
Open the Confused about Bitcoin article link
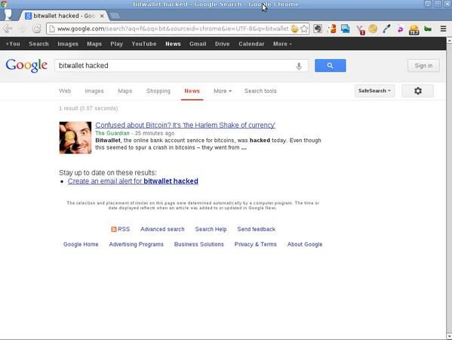pyautogui.click(x=185, y=125)
